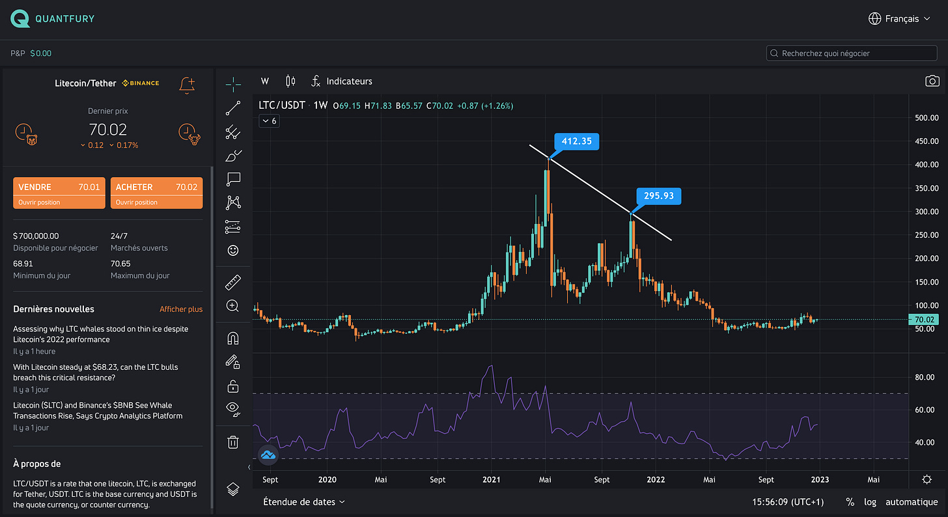
Task: Toggle log scale mode
Action: point(870,502)
